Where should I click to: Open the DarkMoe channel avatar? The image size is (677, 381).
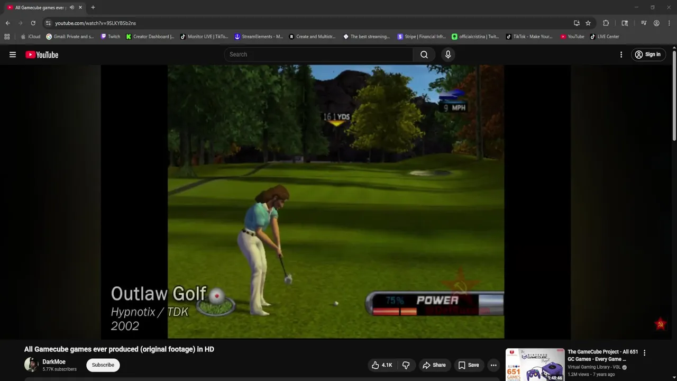31,365
